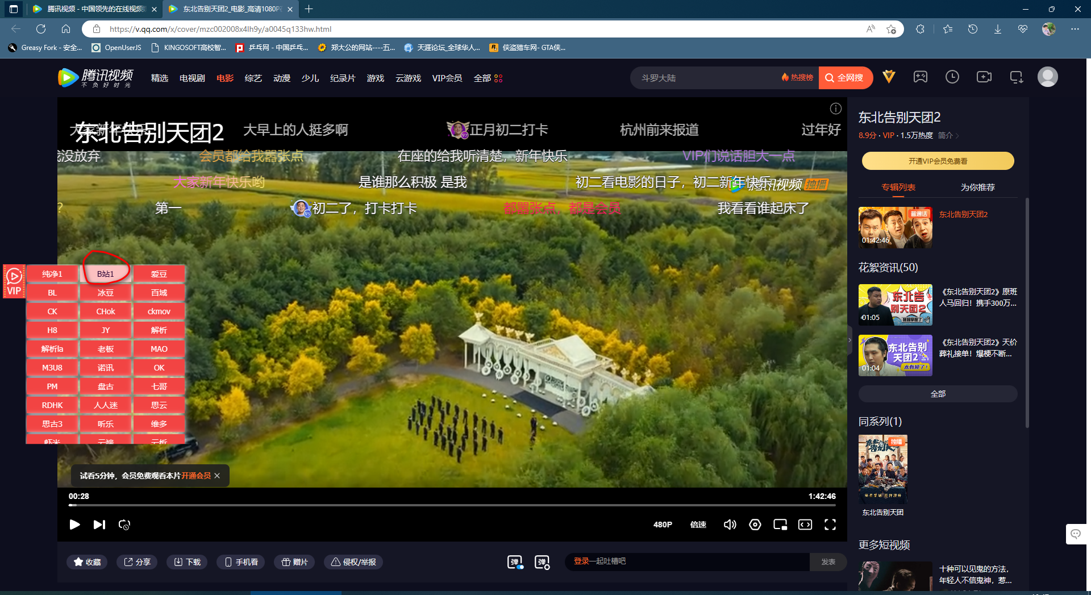Click the client download icon in header
The width and height of the screenshot is (1091, 595).
point(1016,77)
